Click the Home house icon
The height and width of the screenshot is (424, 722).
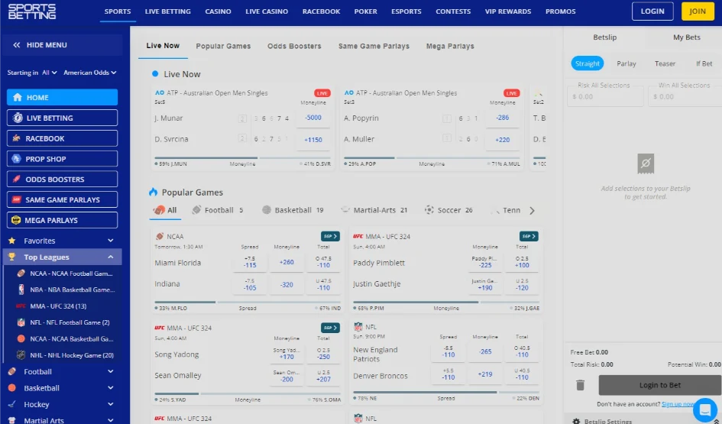click(18, 97)
